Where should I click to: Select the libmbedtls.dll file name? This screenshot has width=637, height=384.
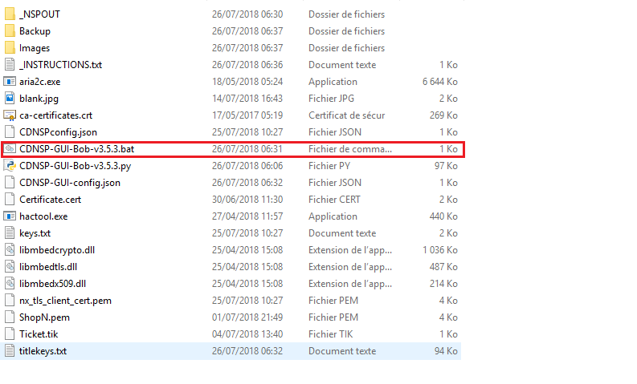pyautogui.click(x=48, y=267)
